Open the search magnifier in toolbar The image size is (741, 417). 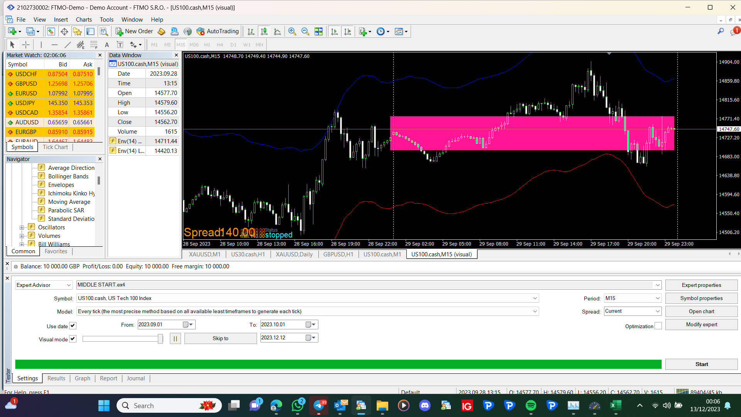tap(721, 31)
